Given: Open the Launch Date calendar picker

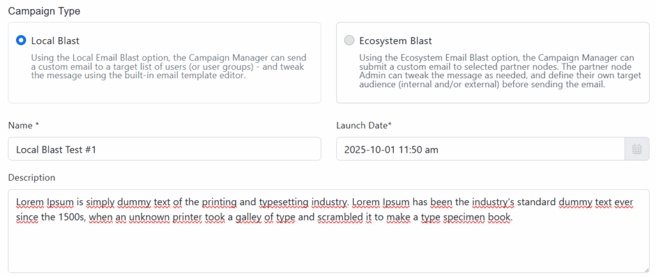Looking at the screenshot, I should [x=636, y=149].
